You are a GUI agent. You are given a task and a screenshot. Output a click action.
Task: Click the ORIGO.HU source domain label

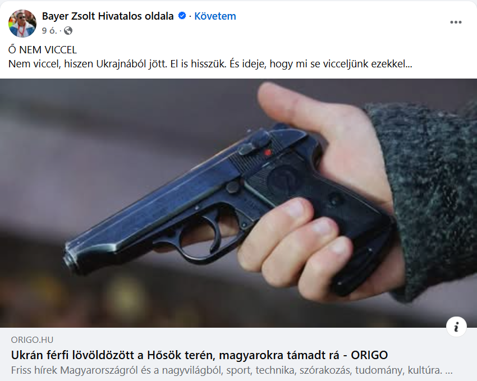[32, 339]
